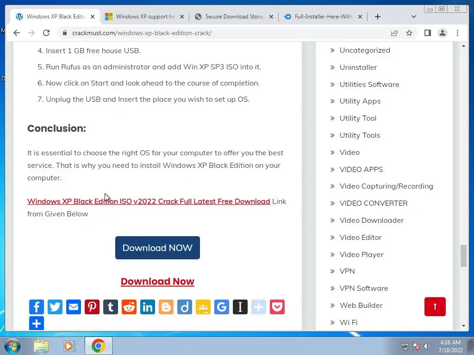Screen dimensions: 474x355
Task: Open the Video Capturing/Recording category
Action: tap(386, 186)
